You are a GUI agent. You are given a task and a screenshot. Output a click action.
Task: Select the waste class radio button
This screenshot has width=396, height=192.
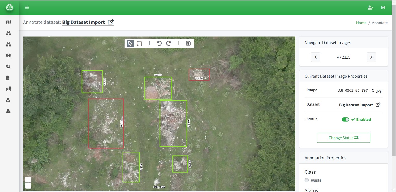point(307,180)
